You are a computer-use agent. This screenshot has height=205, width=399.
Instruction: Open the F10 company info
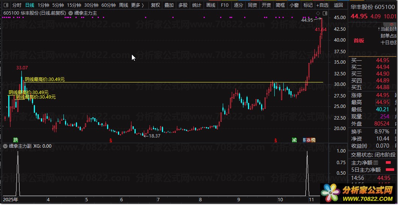tap(225, 5)
